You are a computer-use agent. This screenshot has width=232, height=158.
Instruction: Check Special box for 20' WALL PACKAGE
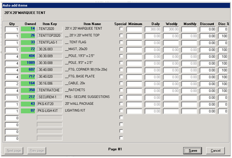pos(121,104)
